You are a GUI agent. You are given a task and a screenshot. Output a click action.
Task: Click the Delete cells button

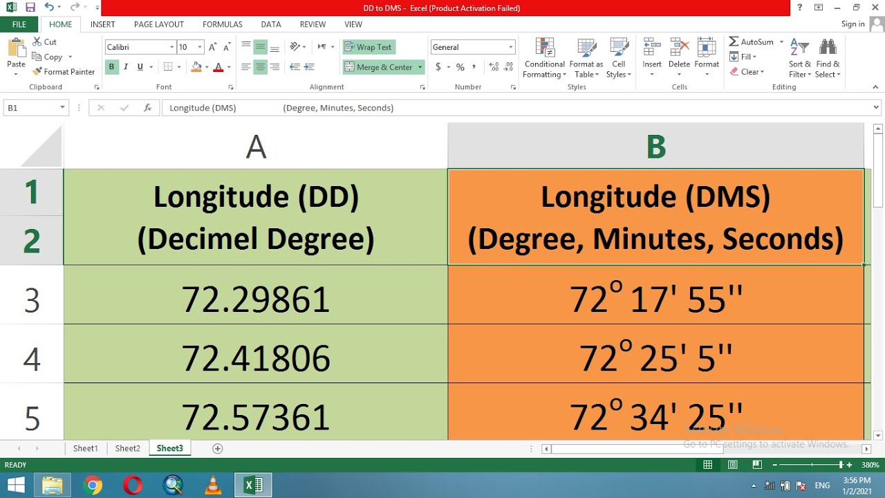point(679,58)
